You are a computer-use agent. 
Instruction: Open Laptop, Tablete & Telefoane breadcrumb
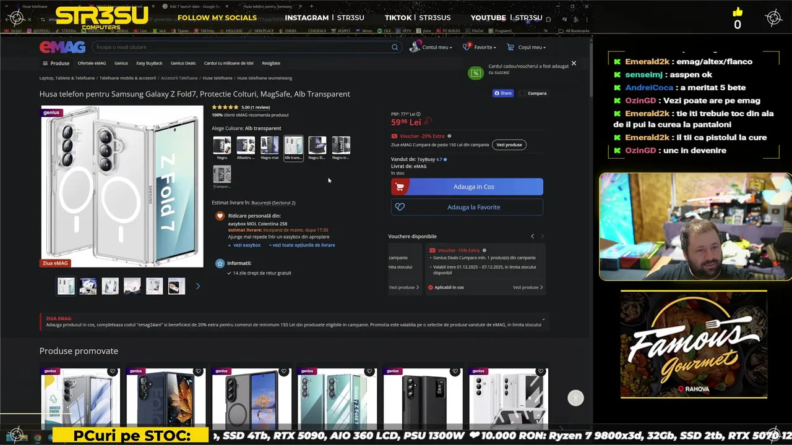click(67, 78)
